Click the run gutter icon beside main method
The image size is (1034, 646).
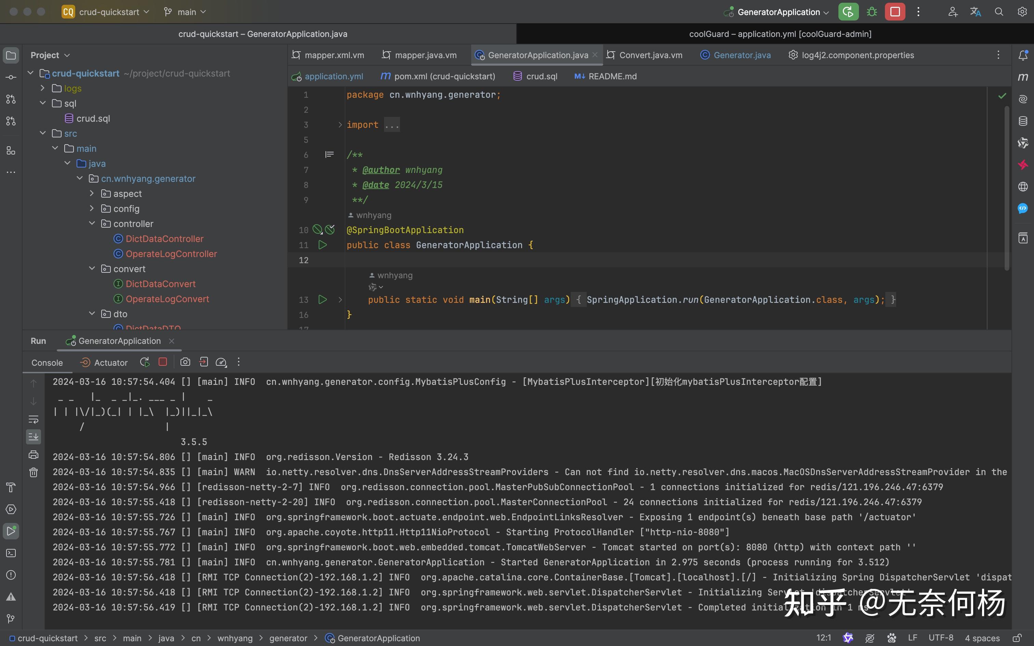(x=322, y=299)
